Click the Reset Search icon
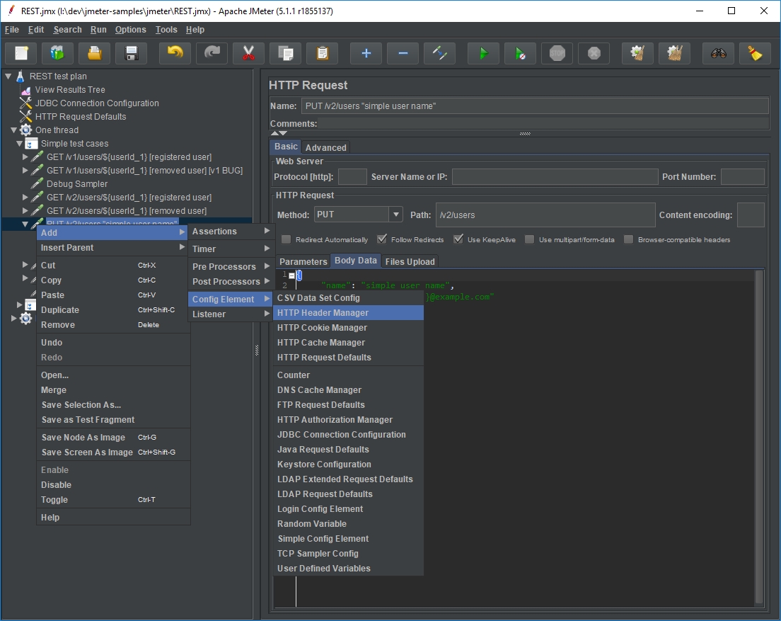This screenshot has height=621, width=781. [755, 53]
